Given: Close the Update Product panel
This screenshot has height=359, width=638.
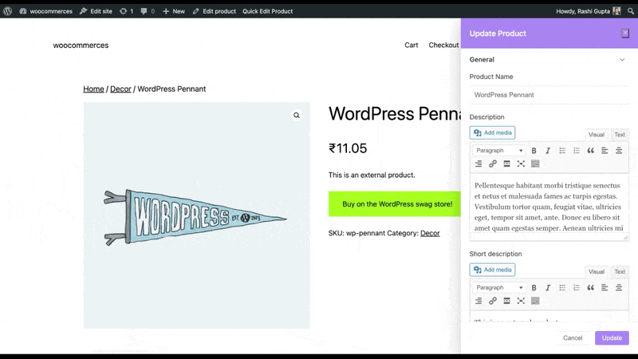Looking at the screenshot, I should tap(625, 33).
